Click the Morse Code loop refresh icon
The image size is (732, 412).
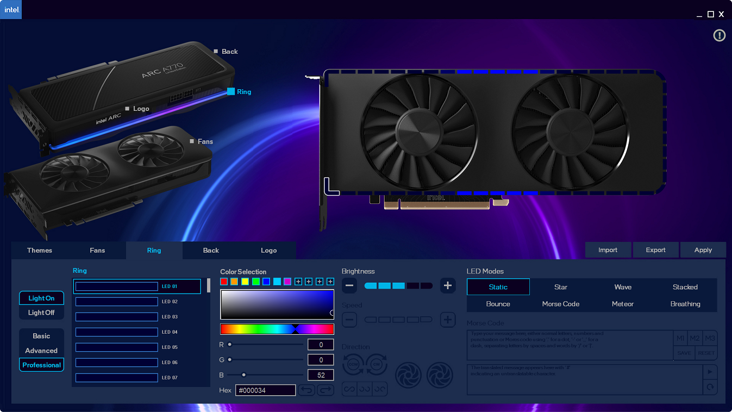pyautogui.click(x=710, y=387)
